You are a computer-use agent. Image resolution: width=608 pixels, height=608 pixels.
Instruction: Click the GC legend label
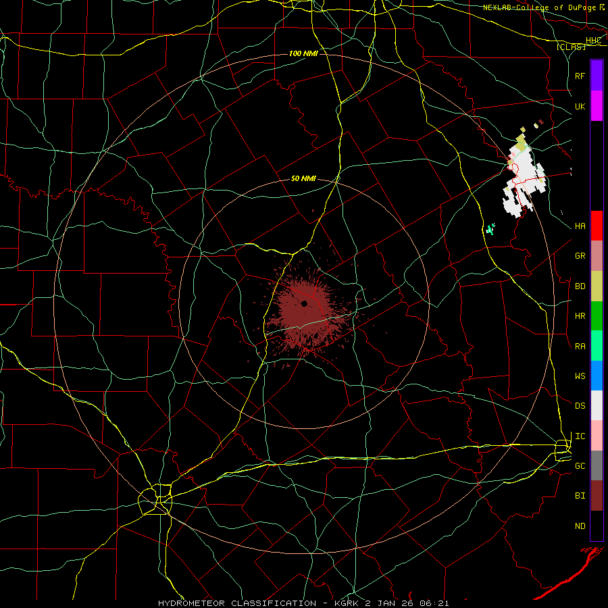[580, 465]
